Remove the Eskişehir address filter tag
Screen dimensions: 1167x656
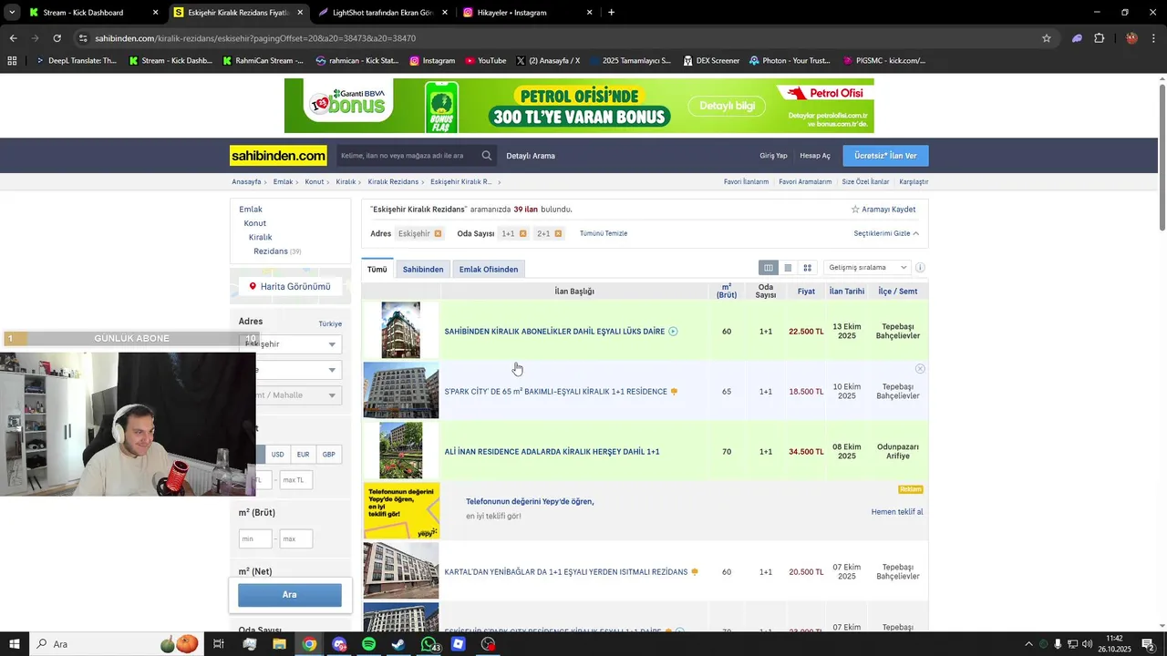click(x=438, y=233)
